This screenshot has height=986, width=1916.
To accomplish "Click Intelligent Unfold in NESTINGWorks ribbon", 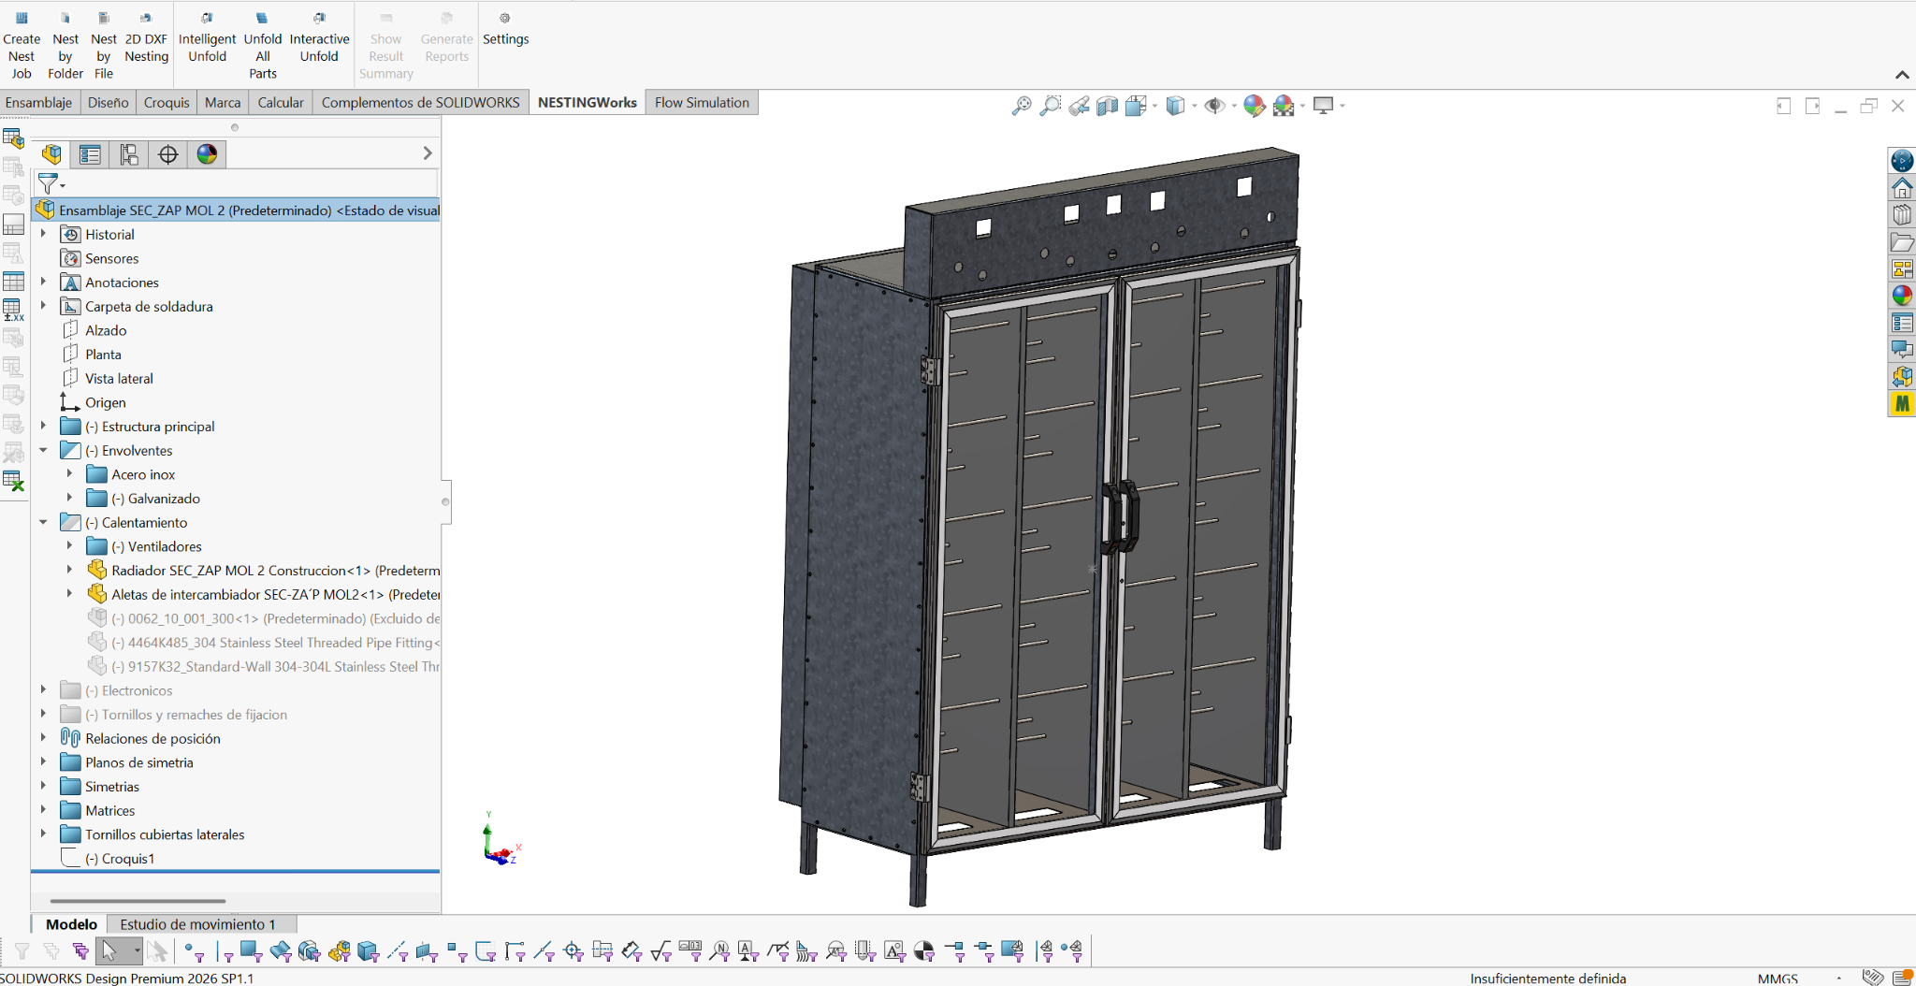I will pos(207,39).
